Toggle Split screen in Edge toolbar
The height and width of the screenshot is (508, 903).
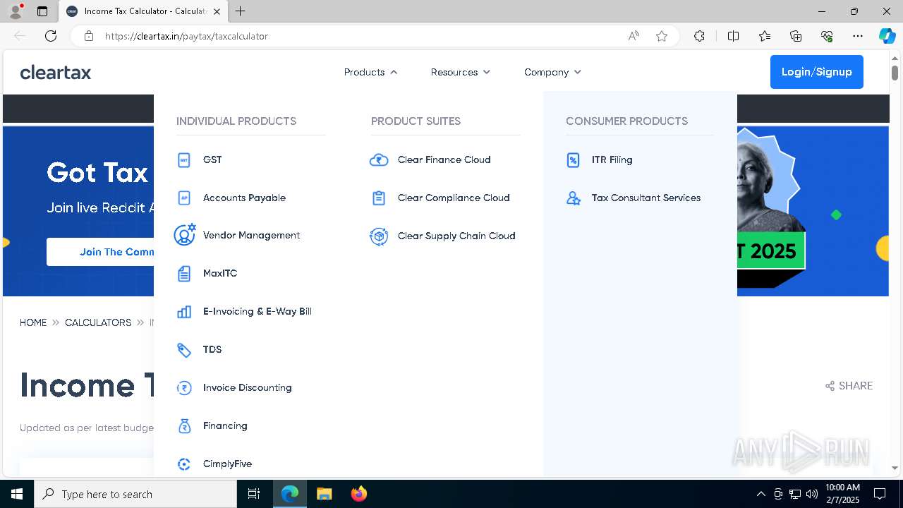[x=733, y=36]
